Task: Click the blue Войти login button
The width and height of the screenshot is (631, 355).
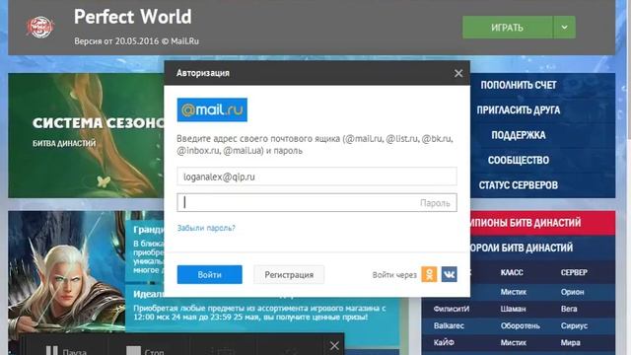Action: click(210, 274)
